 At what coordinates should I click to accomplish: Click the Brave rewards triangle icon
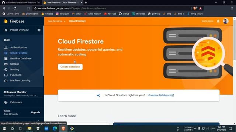pyautogui.click(x=201, y=8)
